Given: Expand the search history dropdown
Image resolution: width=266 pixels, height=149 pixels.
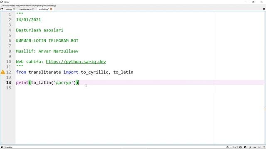Looking at the screenshot, I should pyautogui.click(x=231, y=147).
